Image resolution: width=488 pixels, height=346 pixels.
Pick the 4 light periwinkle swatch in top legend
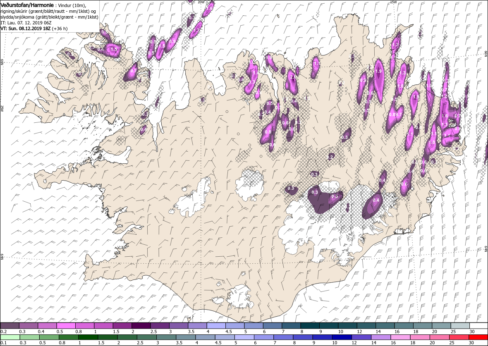[x=216, y=326]
